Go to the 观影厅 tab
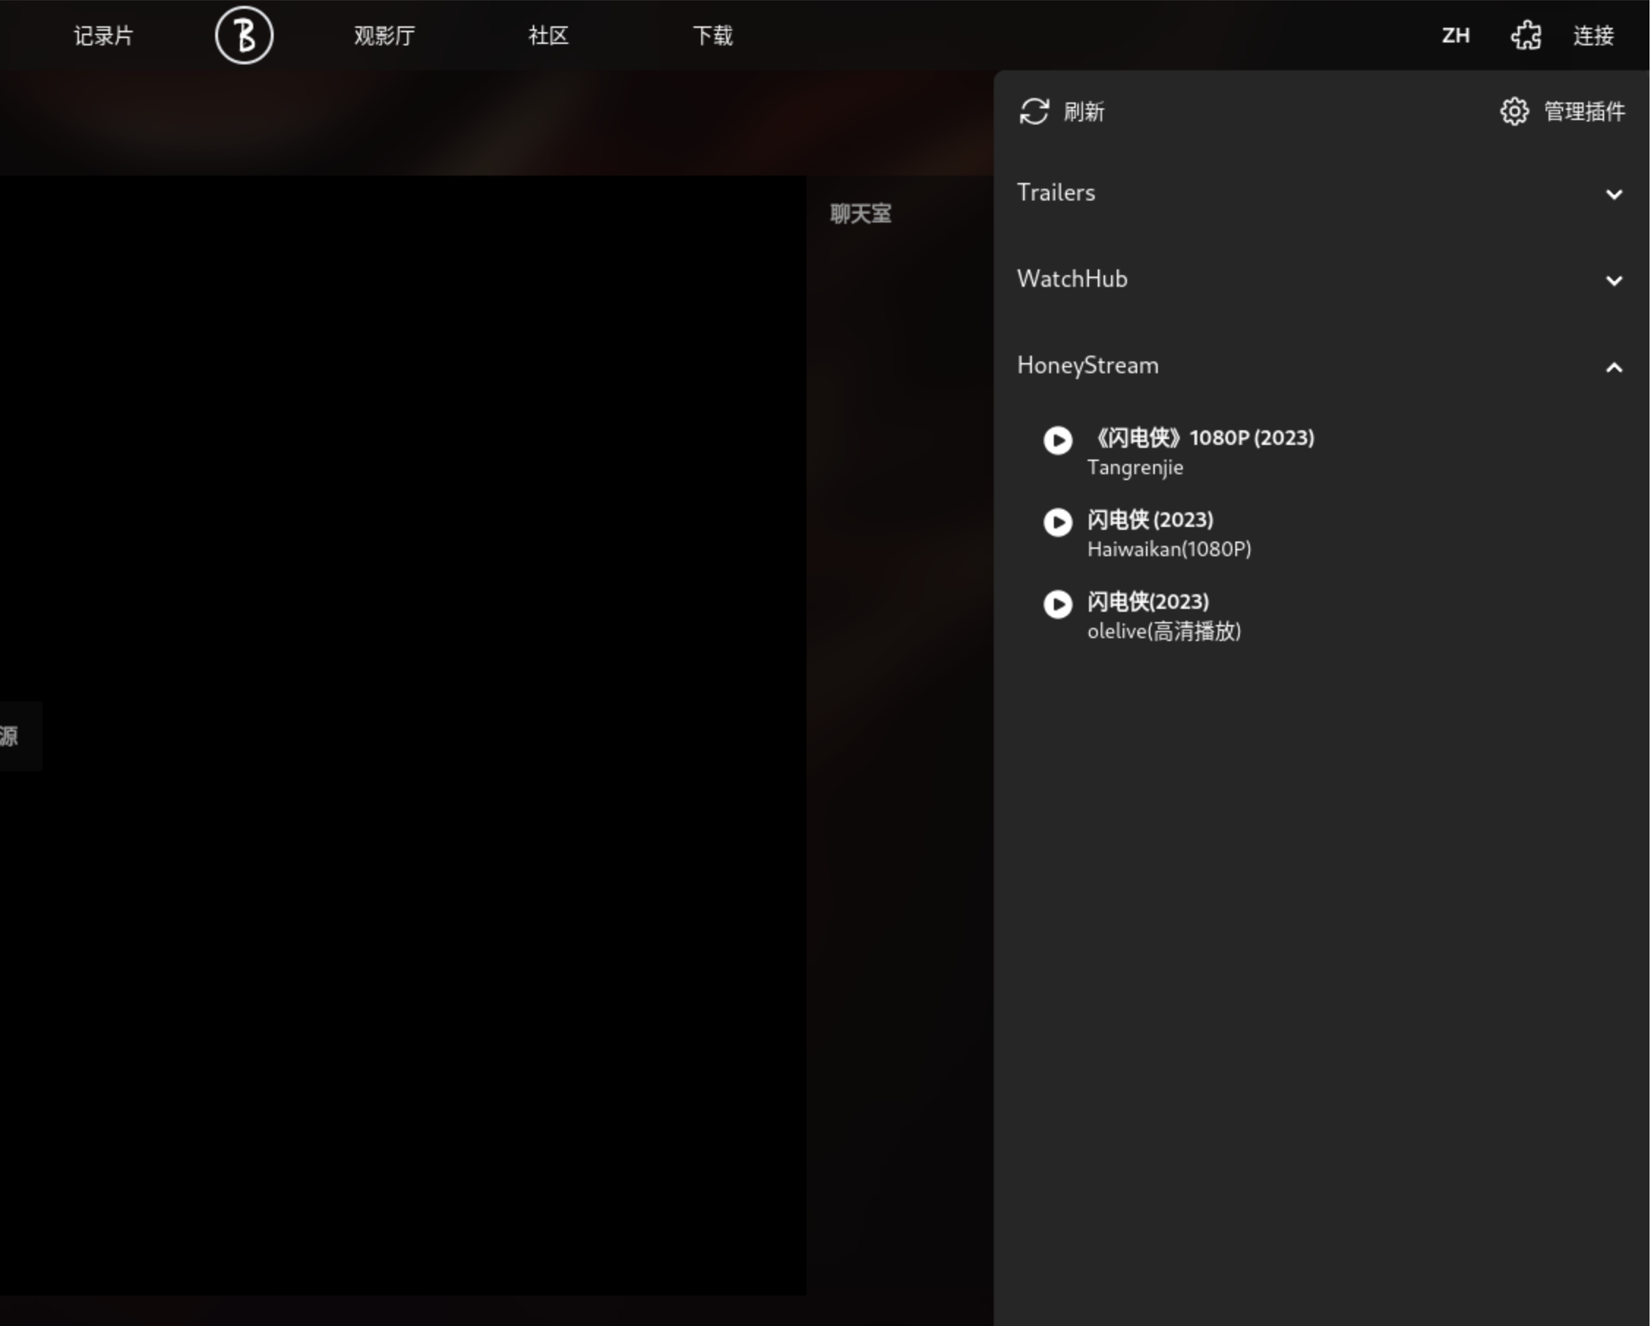The width and height of the screenshot is (1651, 1326). pyautogui.click(x=384, y=36)
